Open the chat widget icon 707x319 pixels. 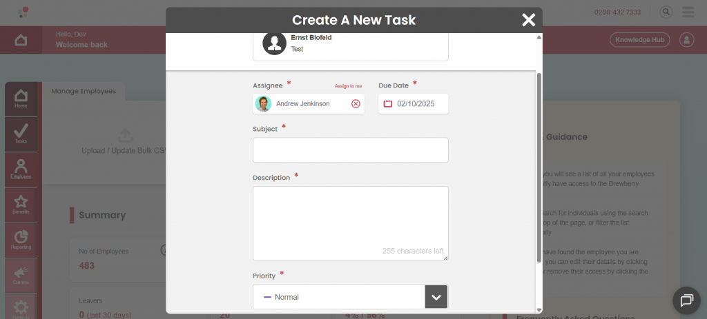(687, 300)
